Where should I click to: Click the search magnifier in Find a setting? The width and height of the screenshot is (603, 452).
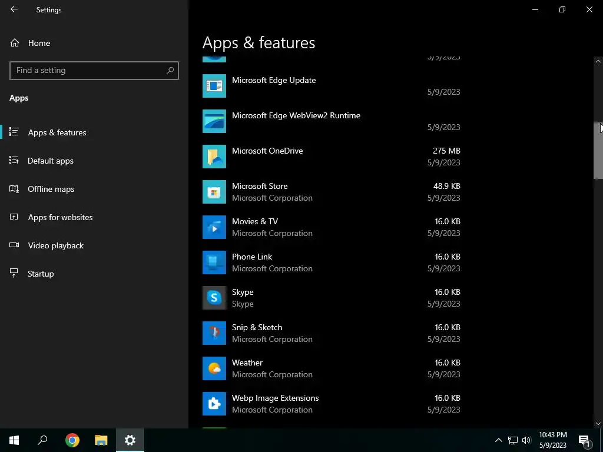tap(170, 71)
